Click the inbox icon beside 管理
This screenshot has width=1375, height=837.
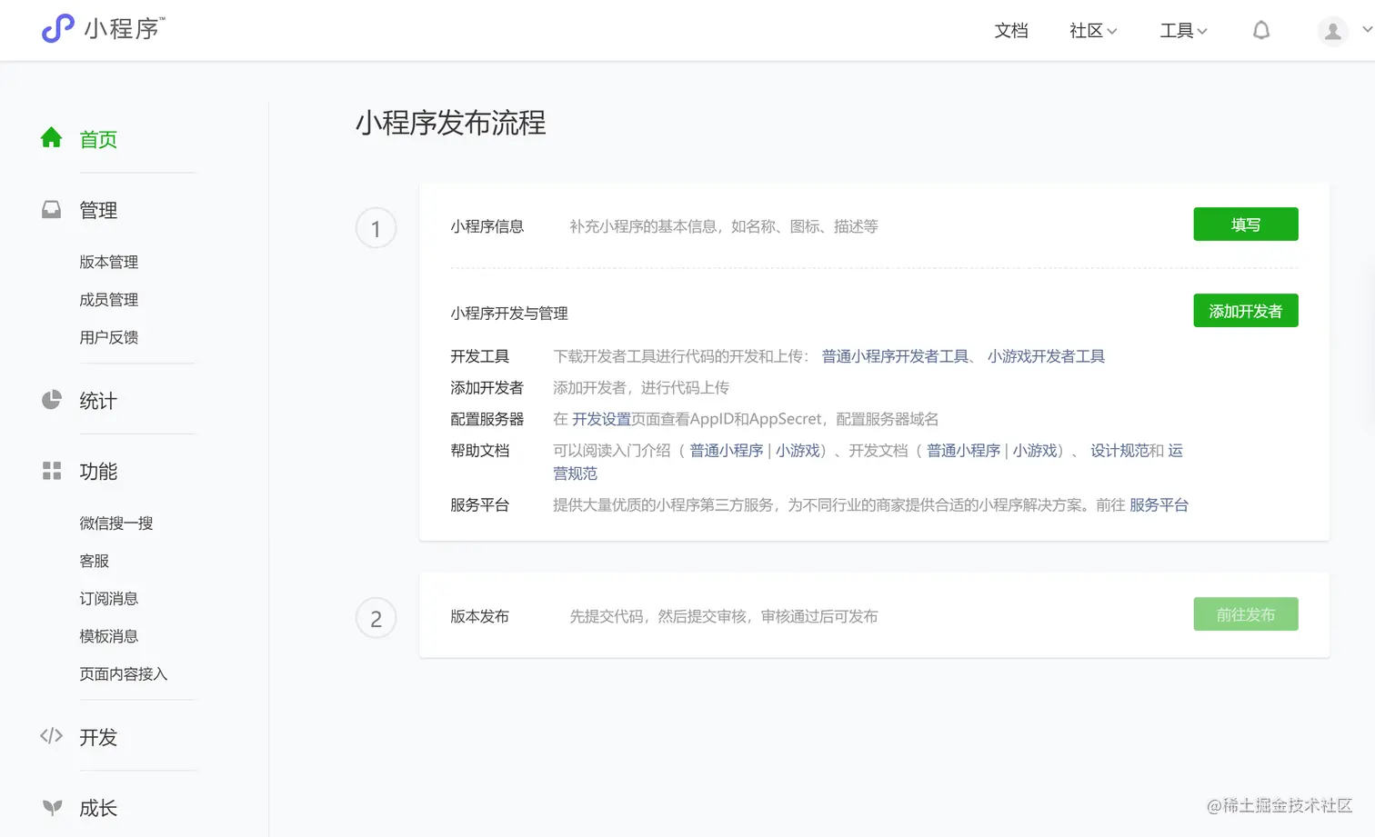(x=51, y=209)
